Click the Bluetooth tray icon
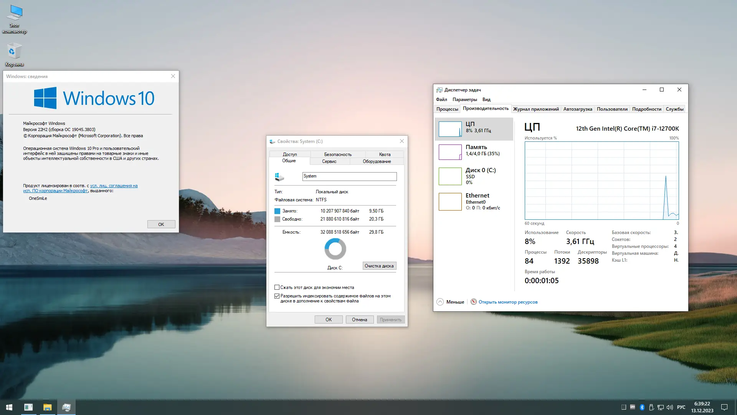This screenshot has width=737, height=415. (642, 407)
